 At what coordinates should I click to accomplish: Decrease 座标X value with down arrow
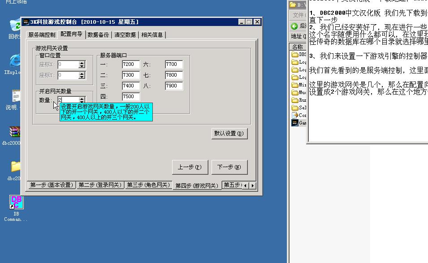[x=82, y=66]
